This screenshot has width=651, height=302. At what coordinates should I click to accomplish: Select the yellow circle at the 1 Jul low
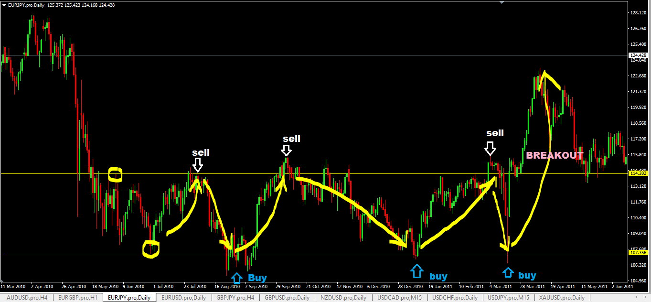(150, 248)
